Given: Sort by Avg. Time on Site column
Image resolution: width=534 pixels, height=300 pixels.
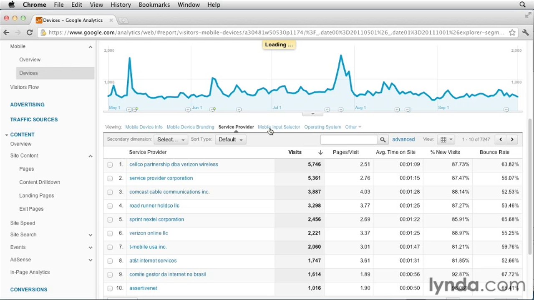Looking at the screenshot, I should pyautogui.click(x=395, y=152).
